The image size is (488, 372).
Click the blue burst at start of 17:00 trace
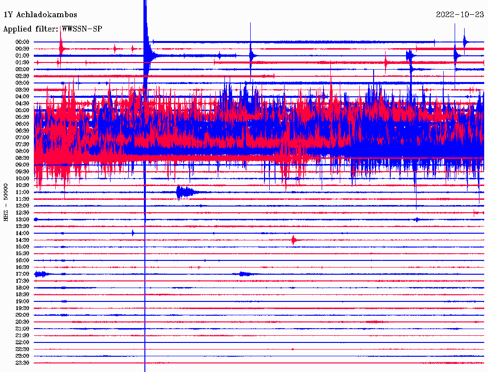41,274
